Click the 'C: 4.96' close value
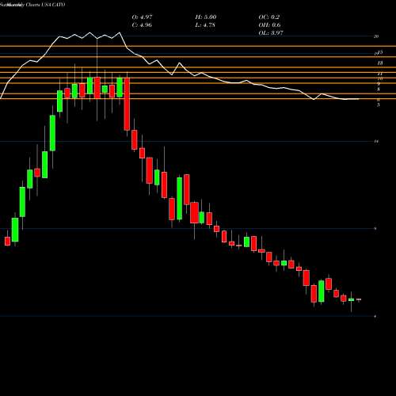This screenshot has width=396, height=396. click(142, 25)
